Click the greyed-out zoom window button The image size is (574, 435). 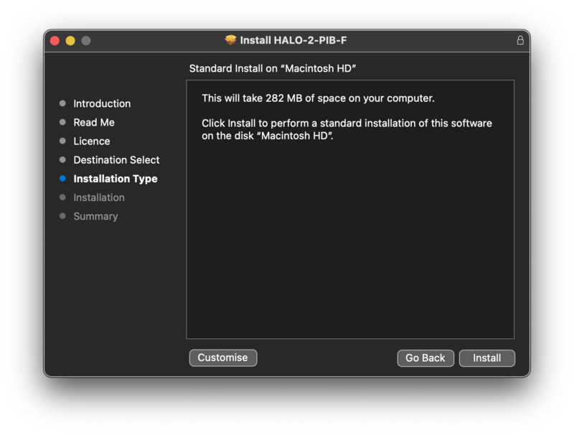[x=86, y=41]
